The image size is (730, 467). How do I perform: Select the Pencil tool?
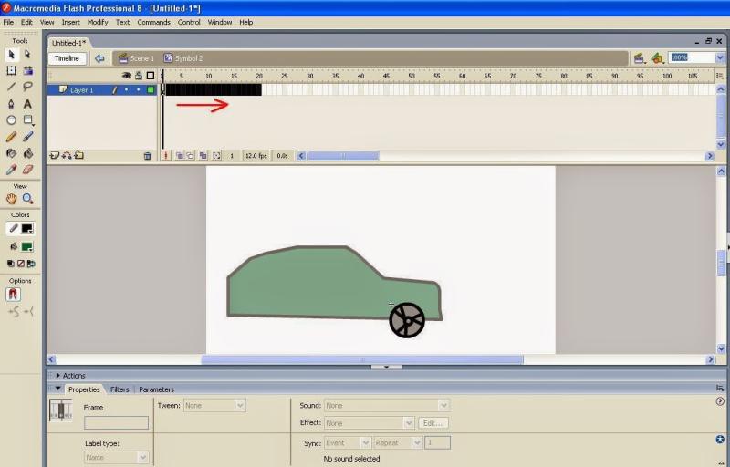coord(12,137)
